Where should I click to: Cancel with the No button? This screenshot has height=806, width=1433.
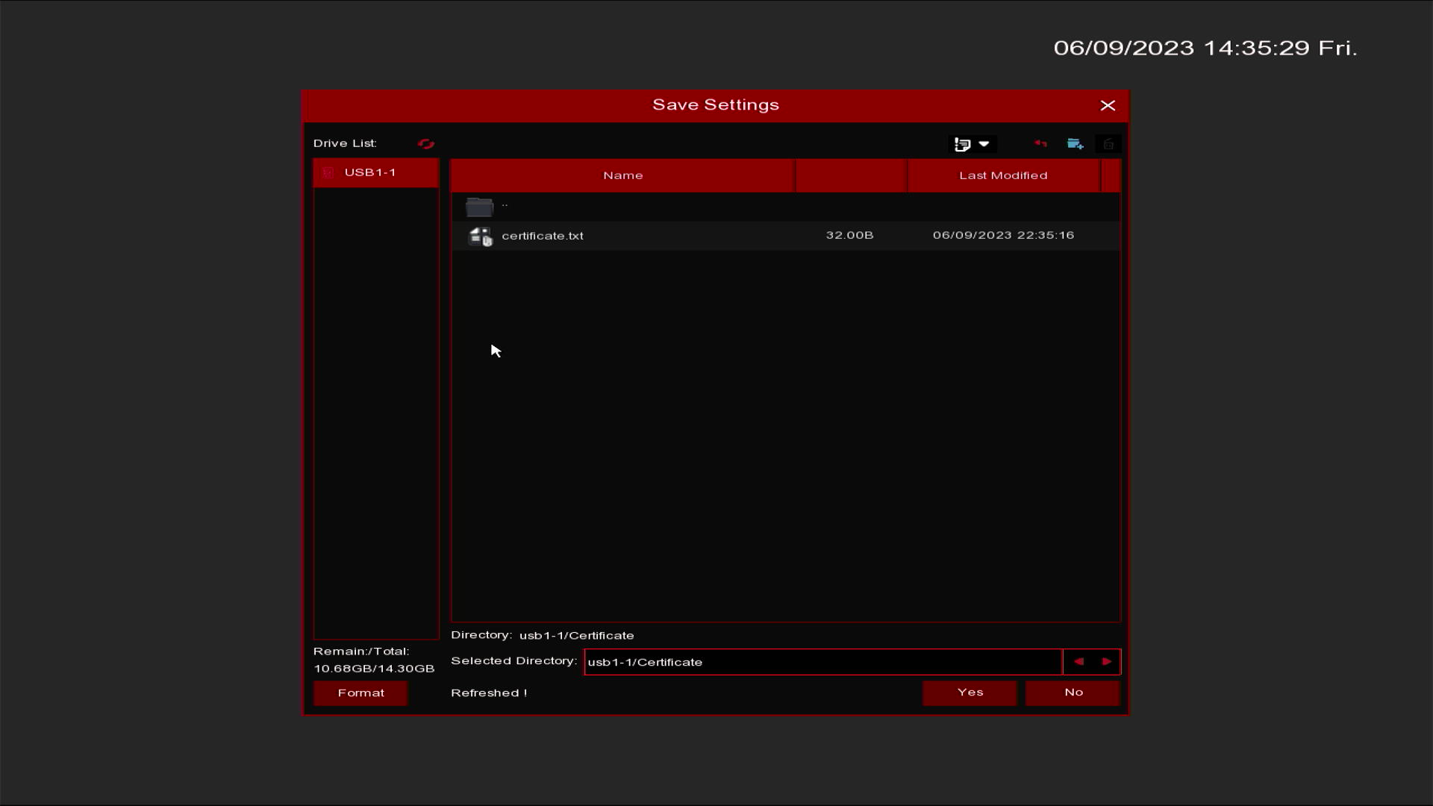point(1073,693)
